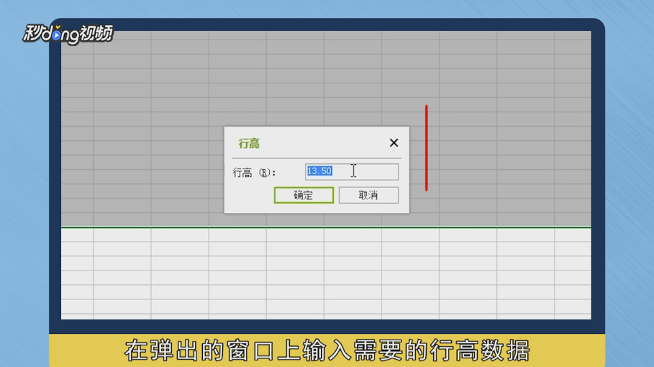The height and width of the screenshot is (367, 654).
Task: Close the 行高 dialog with the X
Action: pos(394,143)
